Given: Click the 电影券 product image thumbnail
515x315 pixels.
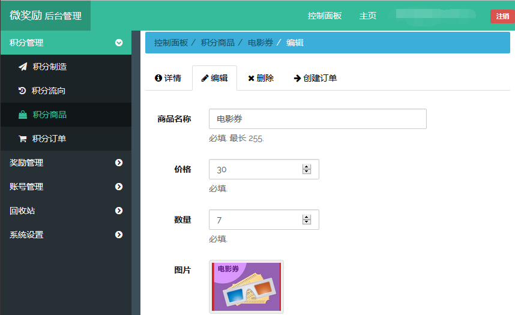Looking at the screenshot, I should 246,287.
